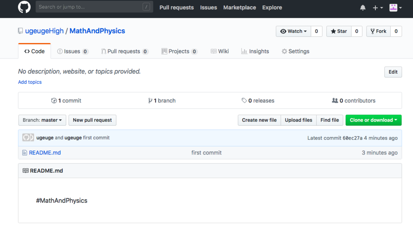This screenshot has width=413, height=229.
Task: Open first ugeuge author link in commit bar
Action: click(45, 137)
